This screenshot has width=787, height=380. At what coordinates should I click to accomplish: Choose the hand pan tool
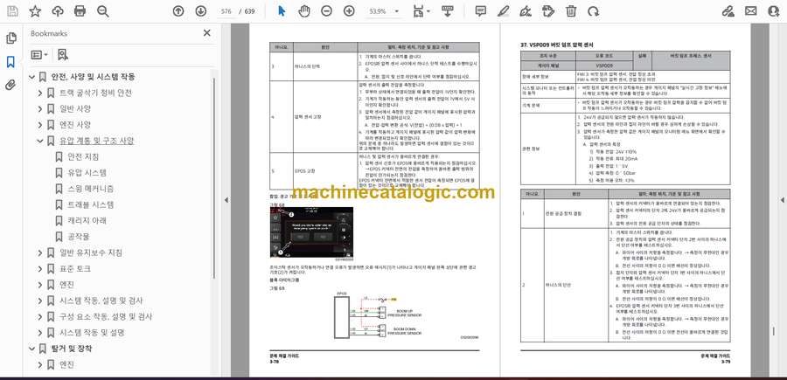tap(304, 11)
